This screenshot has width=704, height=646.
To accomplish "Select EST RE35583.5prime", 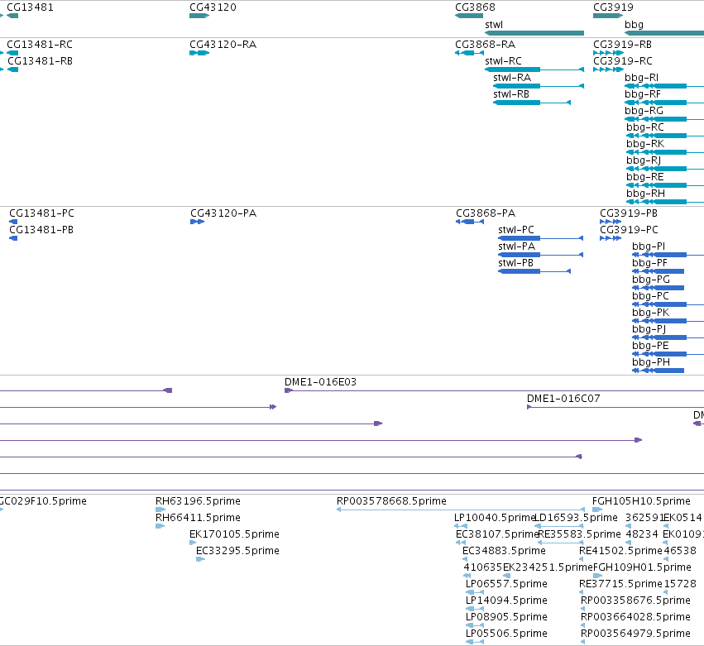I will pos(560,543).
